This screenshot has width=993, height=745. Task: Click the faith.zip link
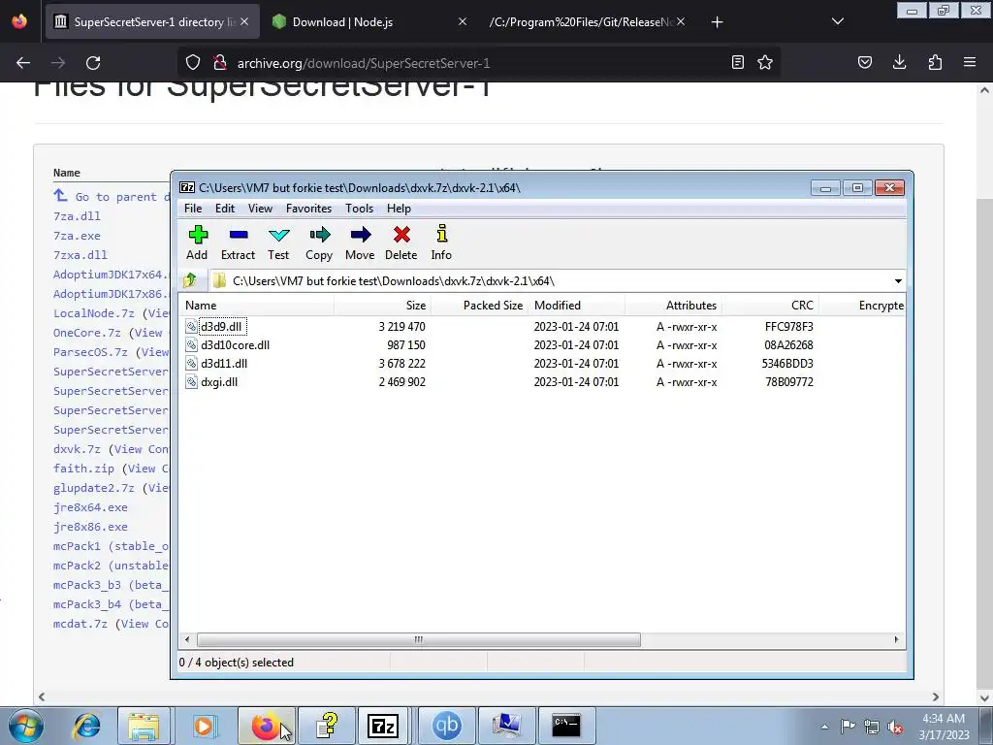pyautogui.click(x=83, y=469)
